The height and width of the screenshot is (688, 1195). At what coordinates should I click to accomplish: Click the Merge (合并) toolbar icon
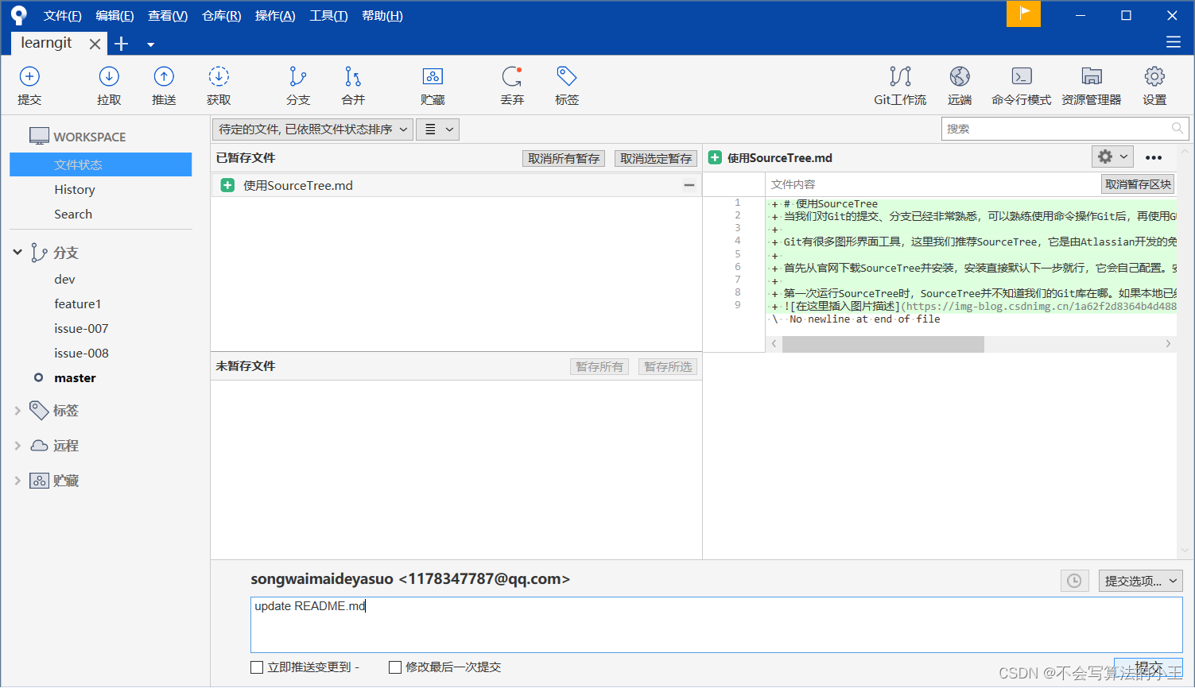point(353,76)
